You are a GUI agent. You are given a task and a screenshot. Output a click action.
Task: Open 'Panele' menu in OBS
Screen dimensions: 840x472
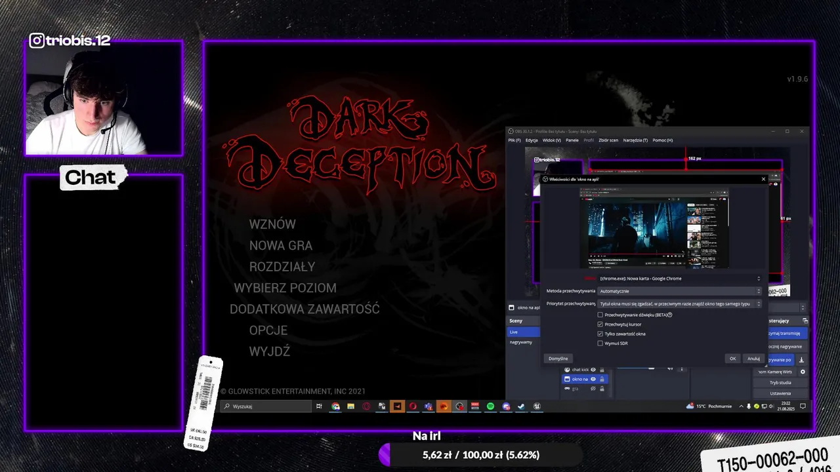[572, 140]
